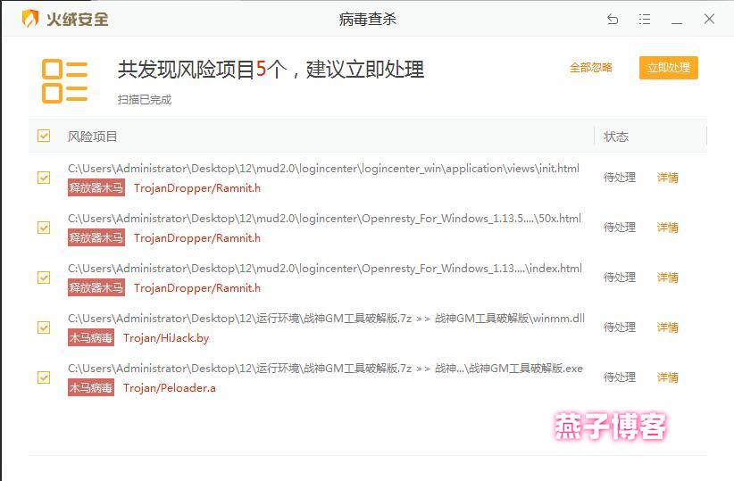Image resolution: width=734 pixels, height=481 pixels.
Task: Click TrojanDropper/Ramnit.h under init.html
Action: (197, 188)
